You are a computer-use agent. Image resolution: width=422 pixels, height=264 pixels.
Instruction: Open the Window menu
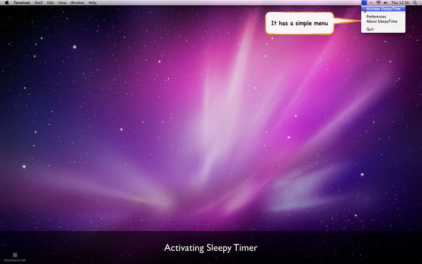(x=77, y=3)
